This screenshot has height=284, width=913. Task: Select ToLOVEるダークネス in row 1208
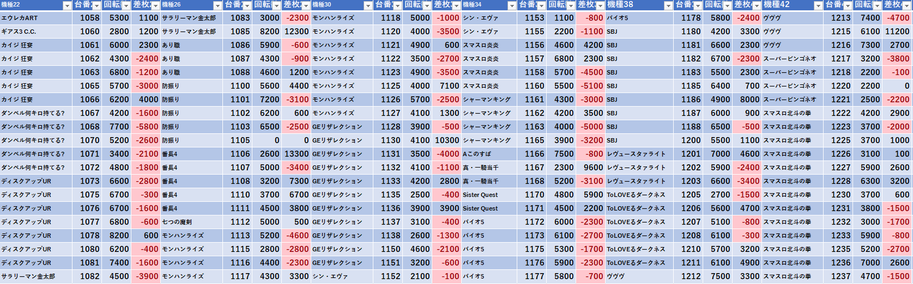640,236
